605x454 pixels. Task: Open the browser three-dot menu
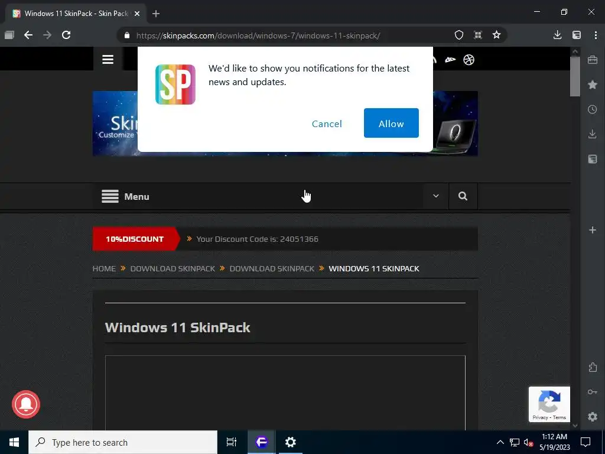tap(596, 35)
